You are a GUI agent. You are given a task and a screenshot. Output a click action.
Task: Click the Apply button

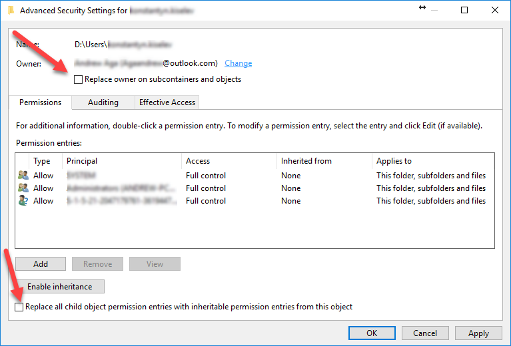pos(478,333)
